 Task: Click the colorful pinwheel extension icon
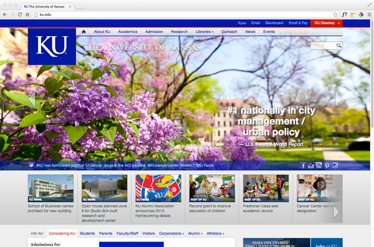click(361, 14)
